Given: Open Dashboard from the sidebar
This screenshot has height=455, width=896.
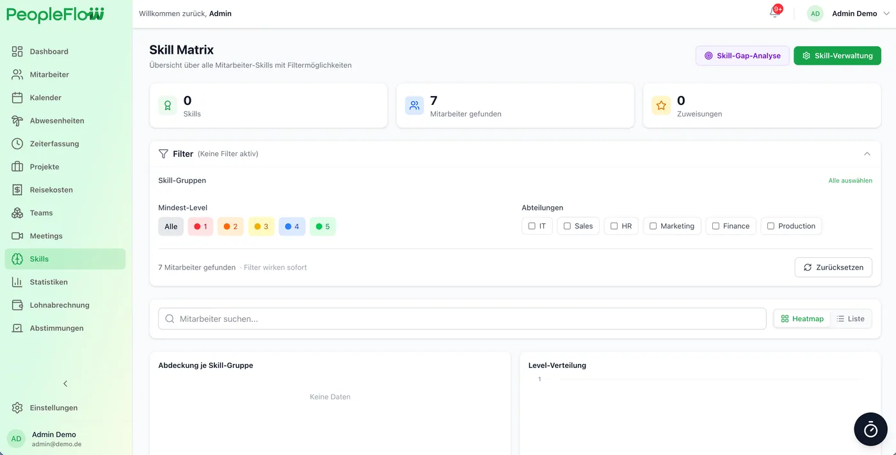Looking at the screenshot, I should click(65, 51).
